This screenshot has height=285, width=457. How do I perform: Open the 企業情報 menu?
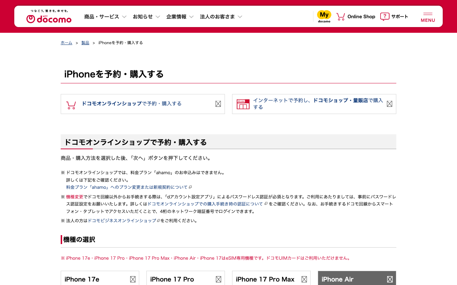(176, 17)
